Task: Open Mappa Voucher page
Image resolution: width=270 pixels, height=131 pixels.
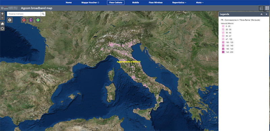Action: pyautogui.click(x=90, y=3)
